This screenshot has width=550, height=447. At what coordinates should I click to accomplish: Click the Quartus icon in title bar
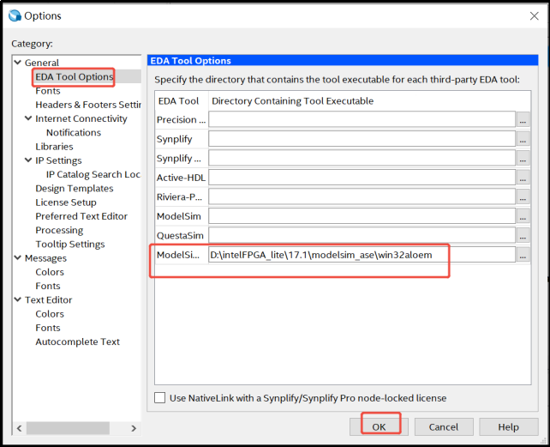(x=15, y=15)
